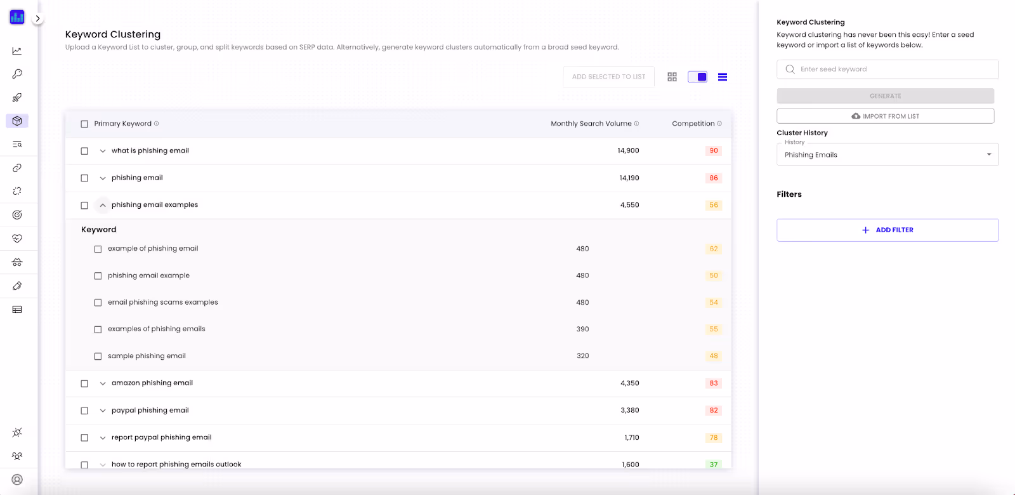1015x495 pixels.
Task: Click the competition score 90 badge
Action: (714, 151)
